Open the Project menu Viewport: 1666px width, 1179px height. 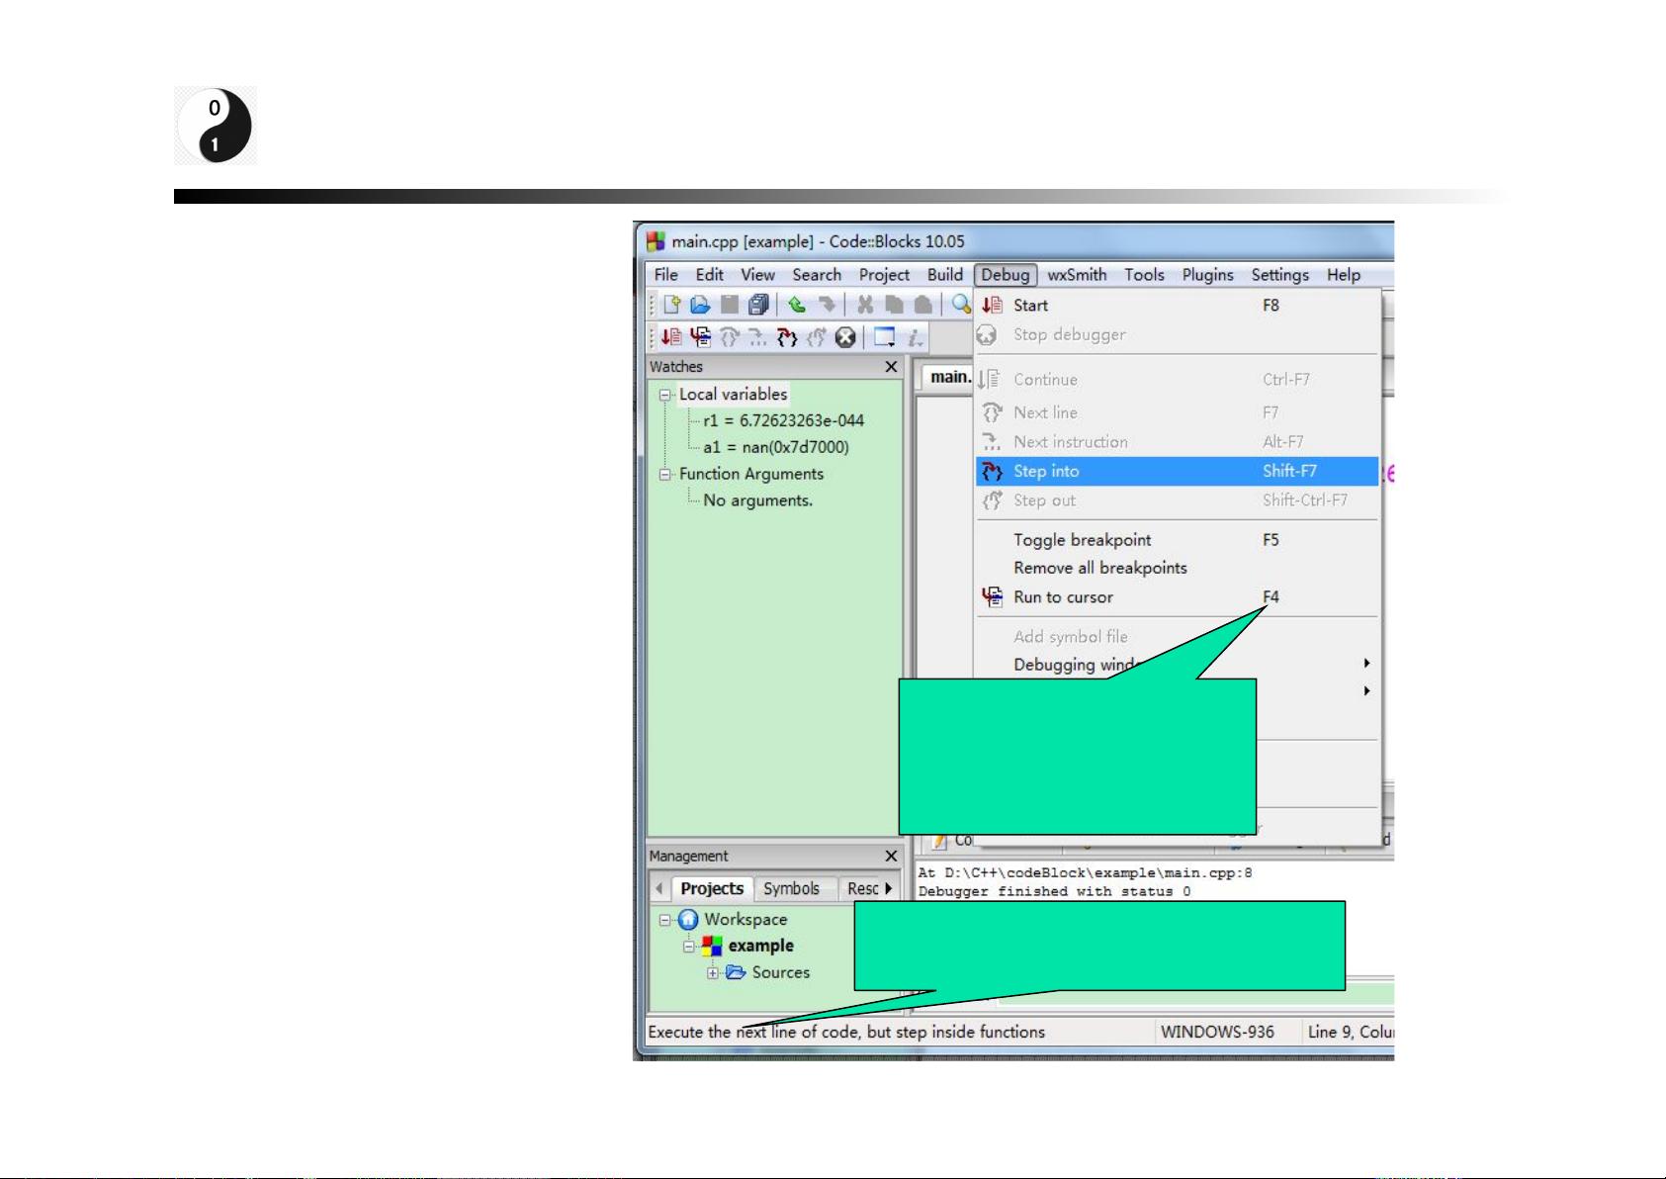[884, 275]
